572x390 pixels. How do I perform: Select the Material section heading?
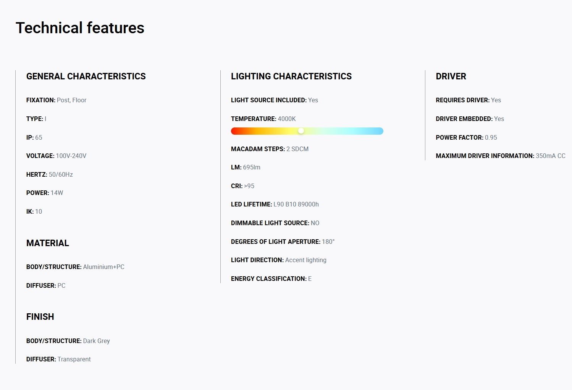[x=48, y=243]
